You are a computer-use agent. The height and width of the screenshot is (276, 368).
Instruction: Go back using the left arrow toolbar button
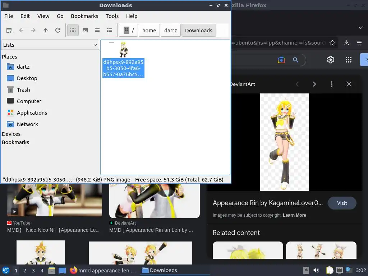click(21, 30)
